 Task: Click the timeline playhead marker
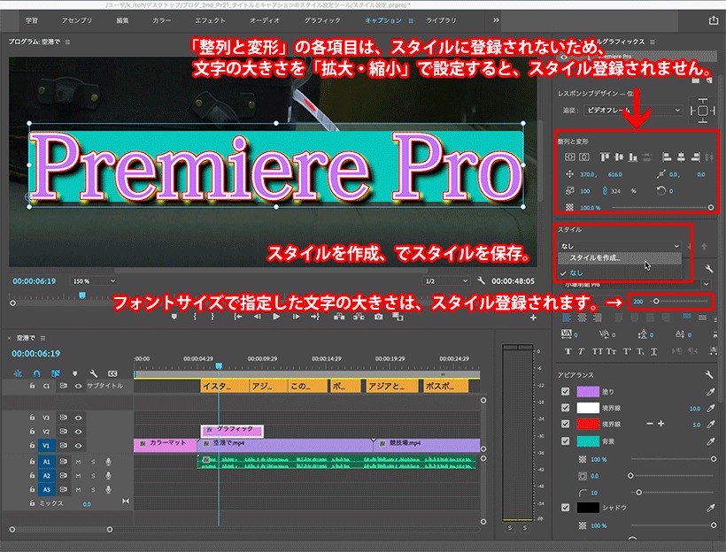(219, 366)
